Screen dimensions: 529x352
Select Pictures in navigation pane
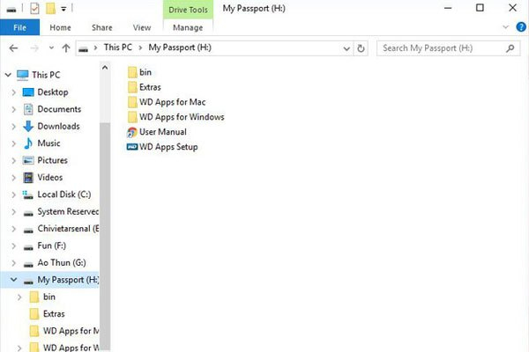click(x=52, y=160)
